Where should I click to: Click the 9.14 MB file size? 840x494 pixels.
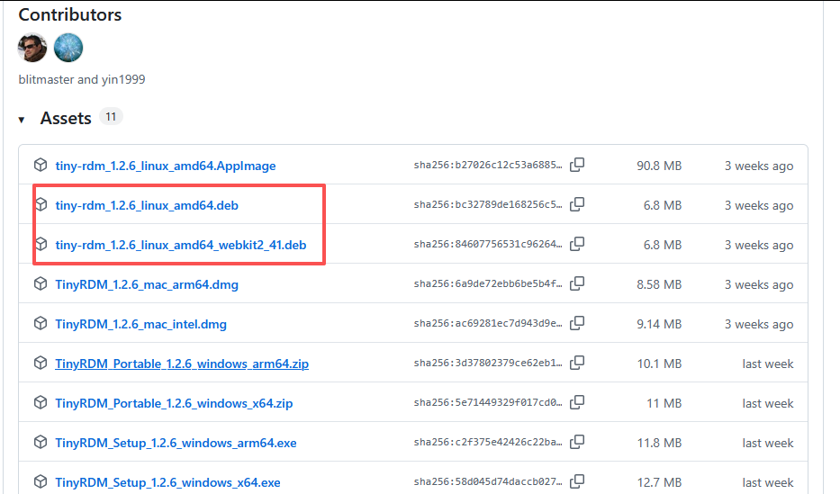point(659,324)
